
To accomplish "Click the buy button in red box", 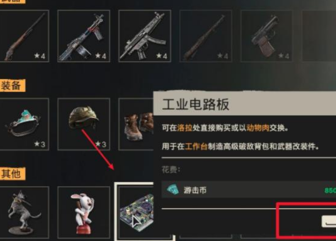I will tap(329, 222).
